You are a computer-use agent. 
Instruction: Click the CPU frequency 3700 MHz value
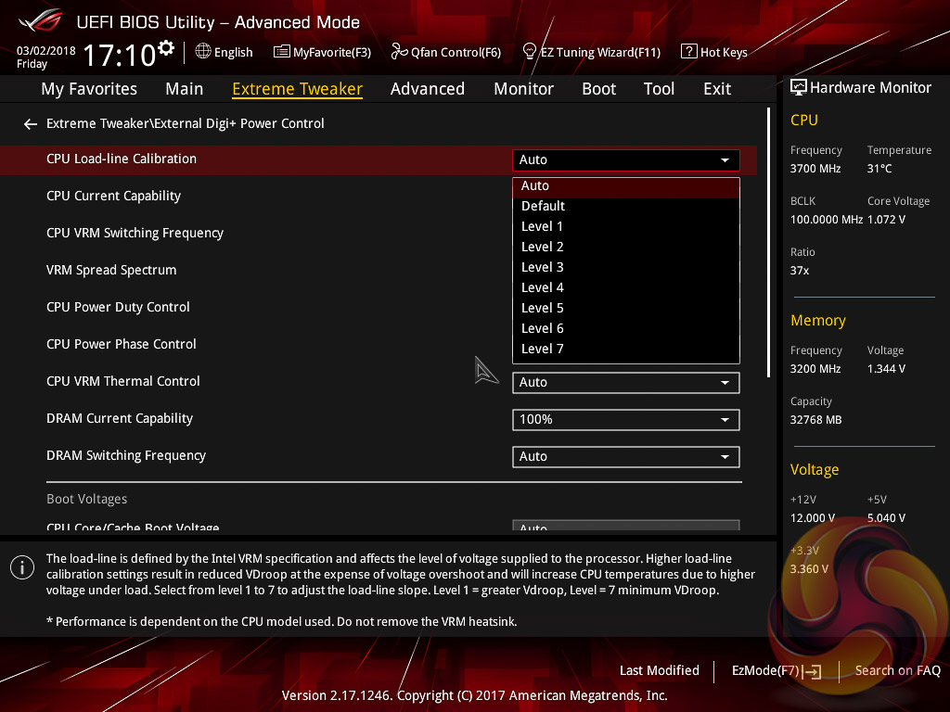point(815,169)
